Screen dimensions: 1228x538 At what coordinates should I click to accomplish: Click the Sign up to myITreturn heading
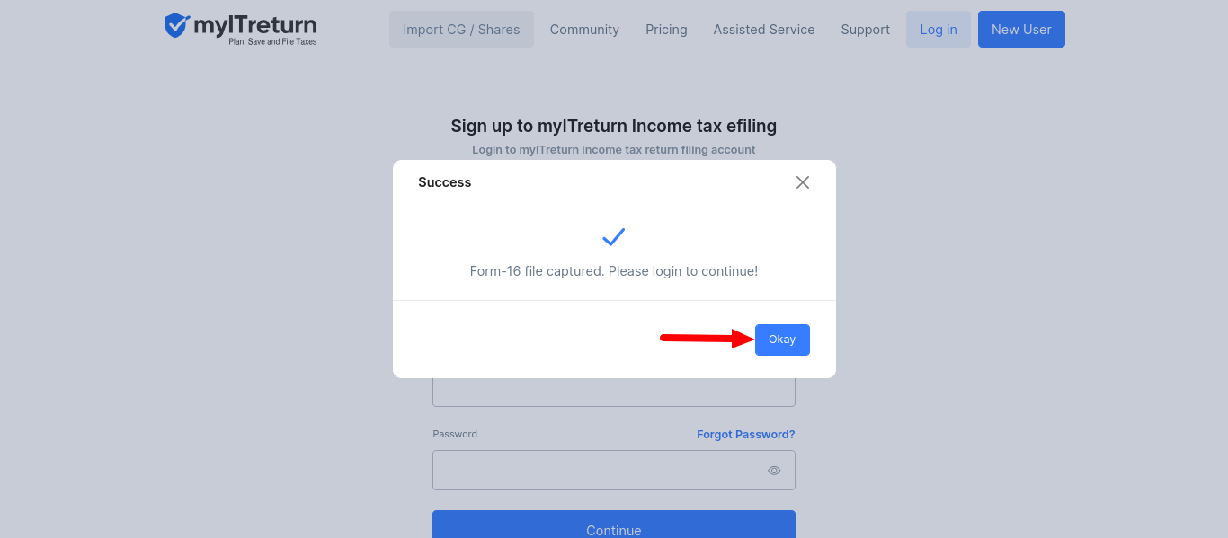(x=614, y=126)
